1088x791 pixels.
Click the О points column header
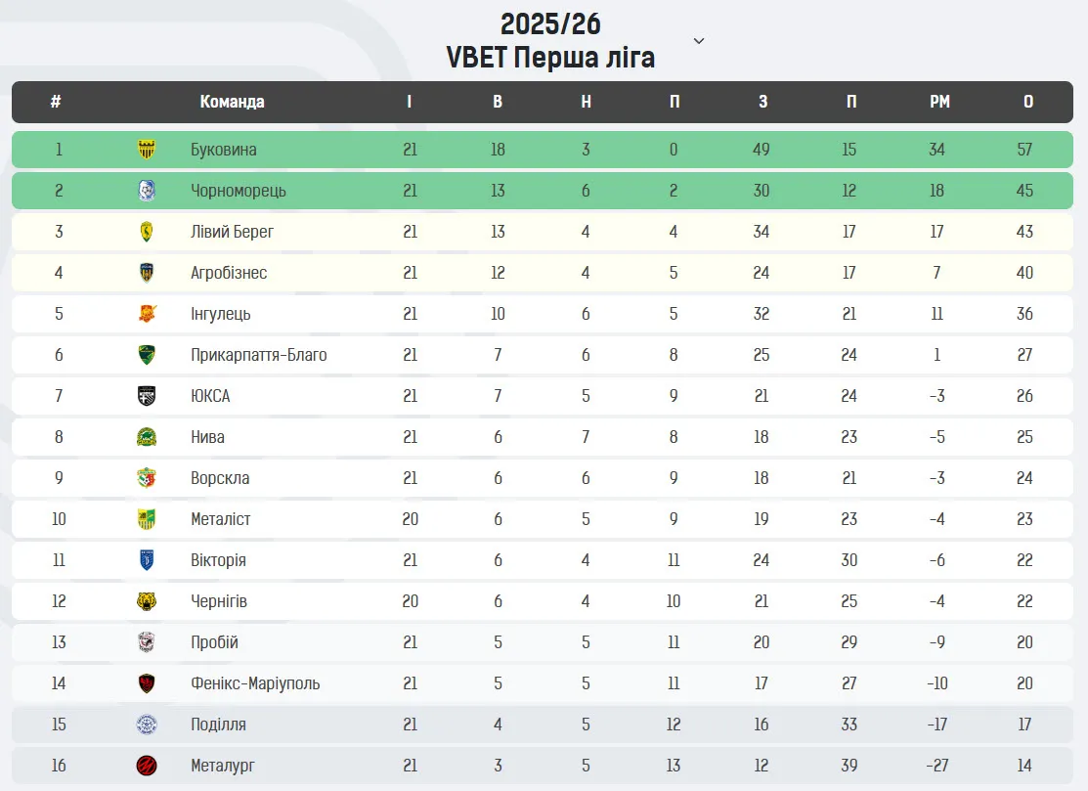[x=1028, y=102]
